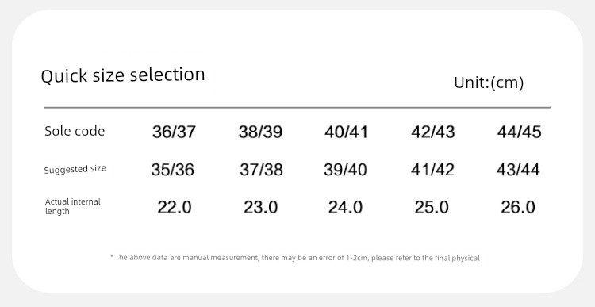Choose suggested size 35/36
The image size is (595, 307).
coord(173,170)
